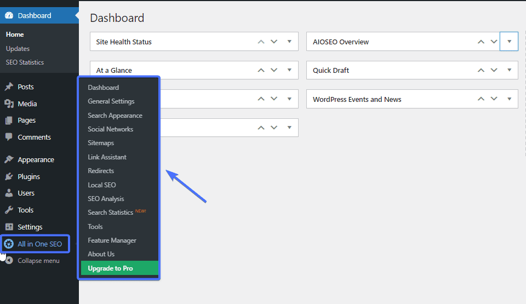
Task: Move At a Glance widget down
Action: coord(274,70)
